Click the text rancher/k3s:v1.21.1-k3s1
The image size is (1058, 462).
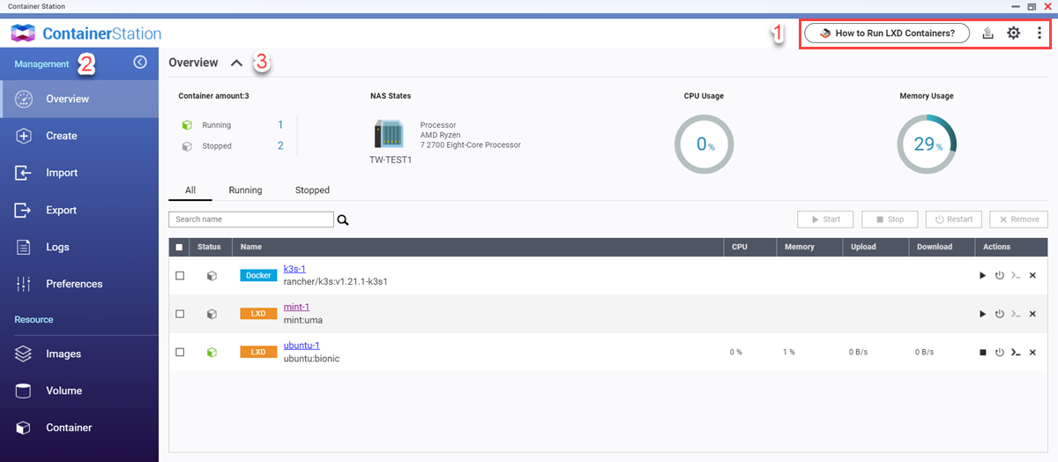pos(336,282)
